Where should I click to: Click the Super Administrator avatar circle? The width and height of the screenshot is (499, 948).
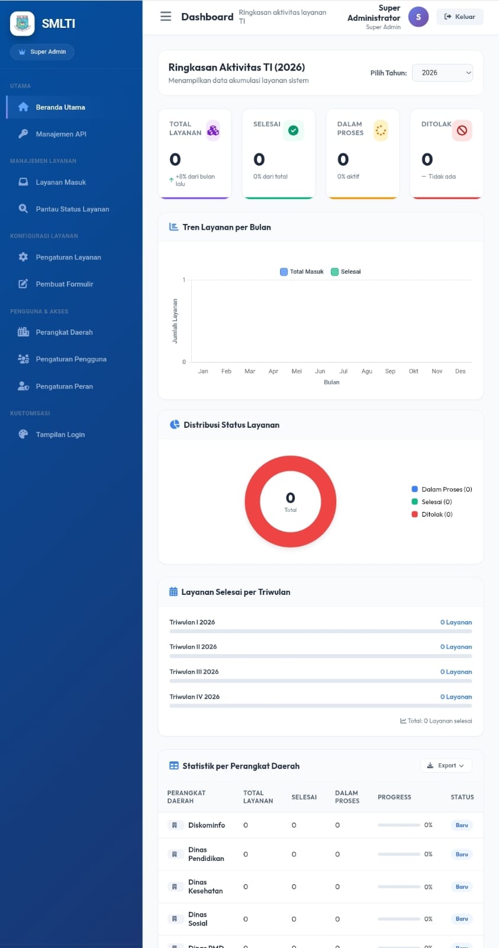[x=418, y=17]
